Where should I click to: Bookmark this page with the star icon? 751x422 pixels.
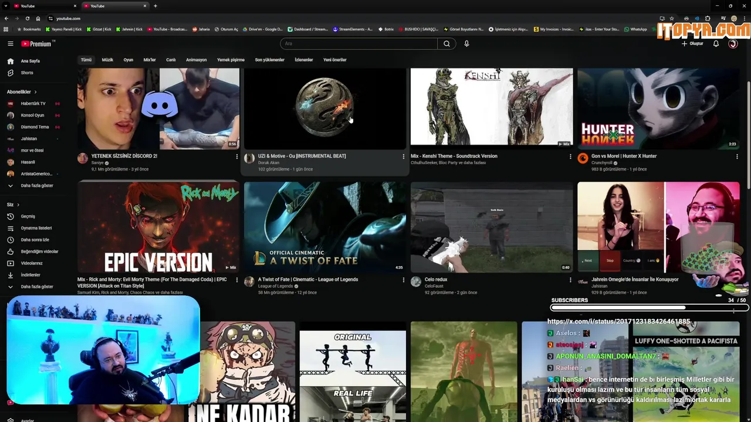[x=672, y=18]
